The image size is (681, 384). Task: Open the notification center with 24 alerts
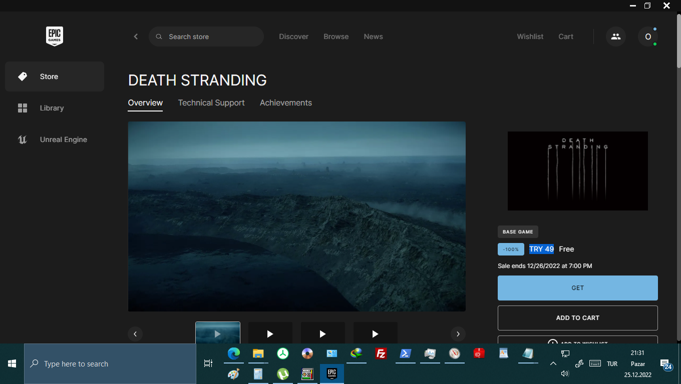[x=666, y=364]
